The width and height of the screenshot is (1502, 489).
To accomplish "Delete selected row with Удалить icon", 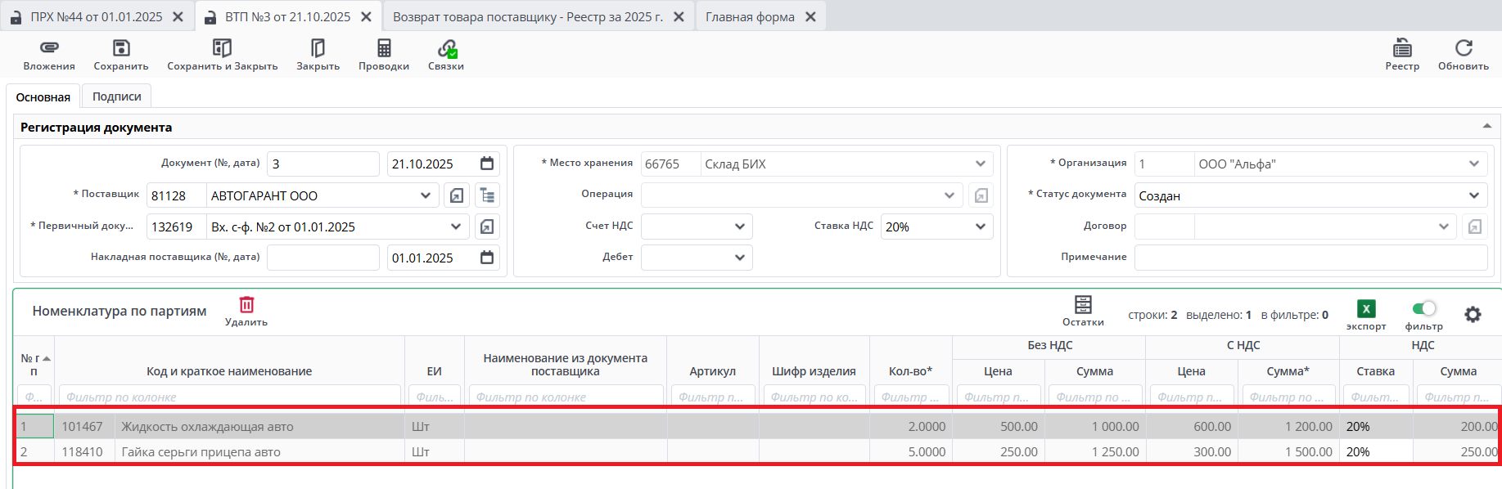I will (246, 306).
